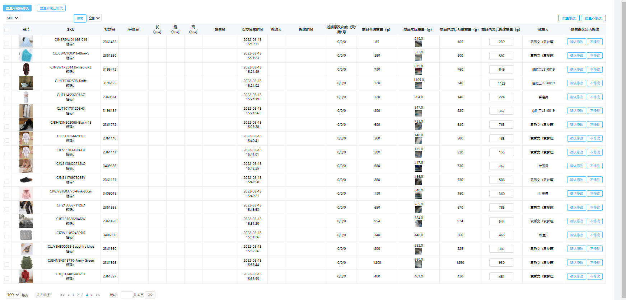Tick the select-all checkbox in table header

[x=7, y=30]
